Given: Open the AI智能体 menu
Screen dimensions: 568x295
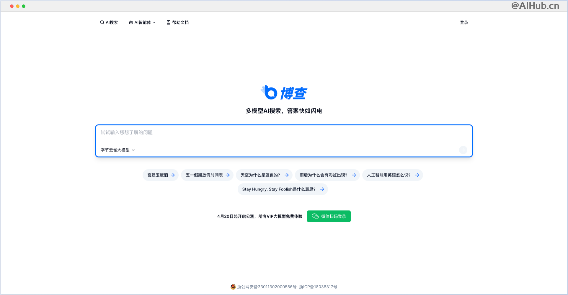Looking at the screenshot, I should (142, 22).
